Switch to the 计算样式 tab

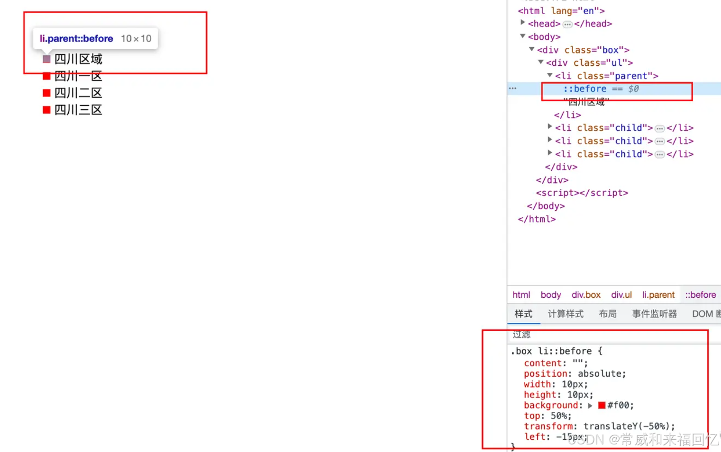pos(566,314)
